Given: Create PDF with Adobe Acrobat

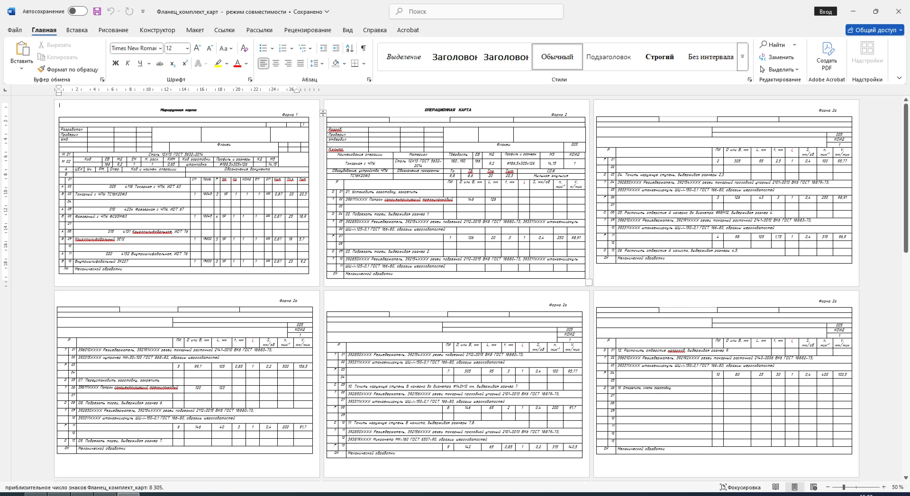Looking at the screenshot, I should coord(827,56).
